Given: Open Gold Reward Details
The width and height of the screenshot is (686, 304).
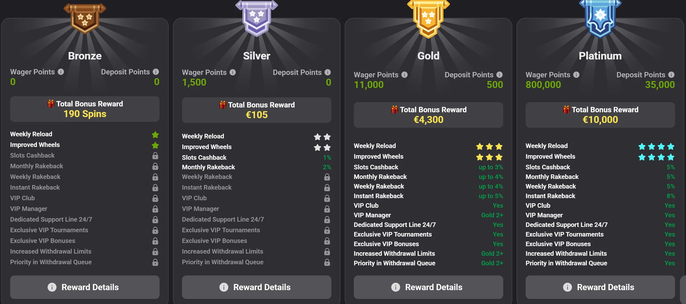Looking at the screenshot, I should 429,287.
